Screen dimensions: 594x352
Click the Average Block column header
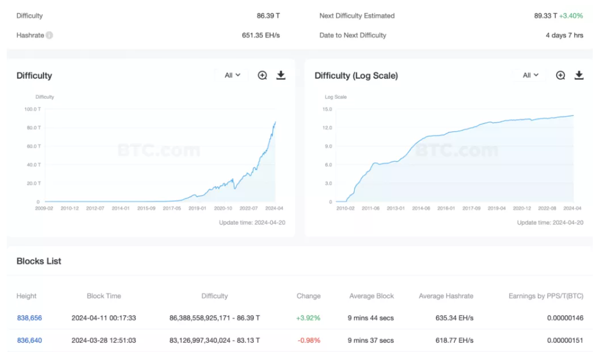[x=371, y=296]
